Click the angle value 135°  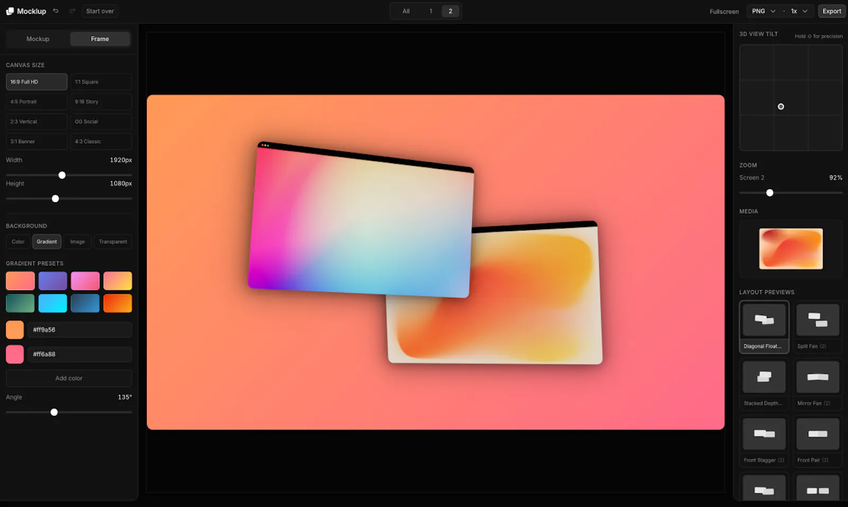pyautogui.click(x=125, y=397)
